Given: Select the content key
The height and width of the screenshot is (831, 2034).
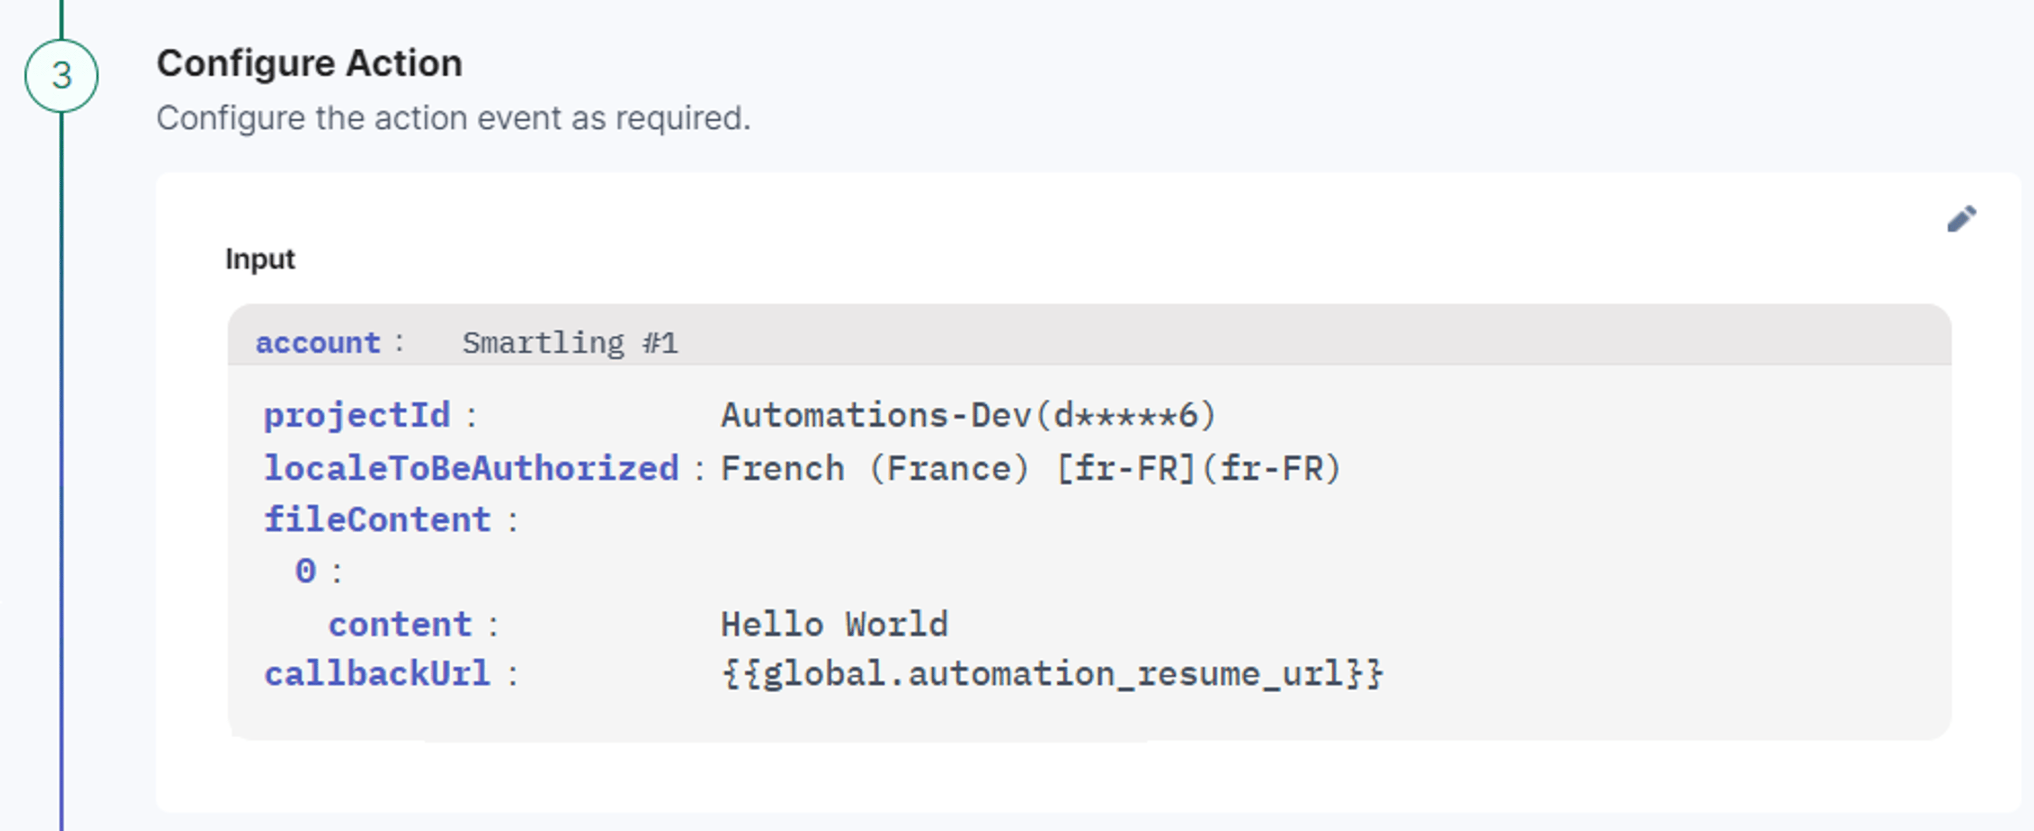Looking at the screenshot, I should [x=400, y=624].
